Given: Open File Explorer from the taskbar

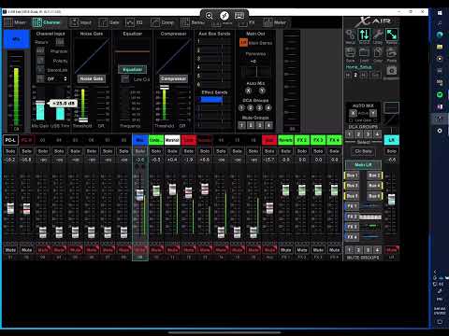Looking at the screenshot, I should (440, 47).
